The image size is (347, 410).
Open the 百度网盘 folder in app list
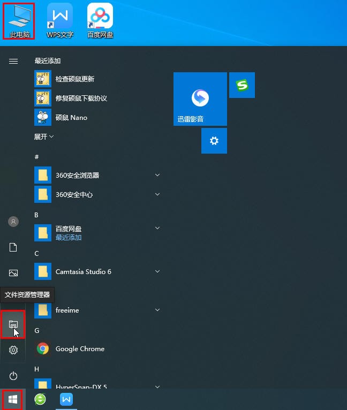97,233
